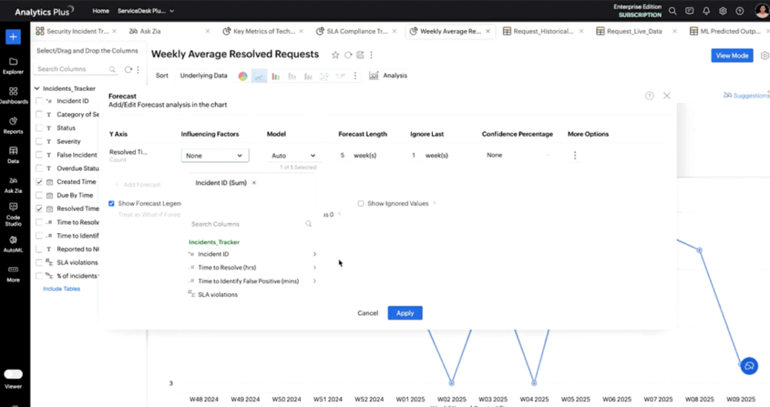Screen dimensions: 770x407
Task: Check the Status column checkbox
Action: coord(39,128)
